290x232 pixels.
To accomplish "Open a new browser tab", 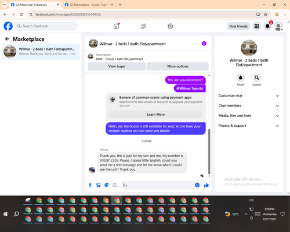I will click(120, 5).
